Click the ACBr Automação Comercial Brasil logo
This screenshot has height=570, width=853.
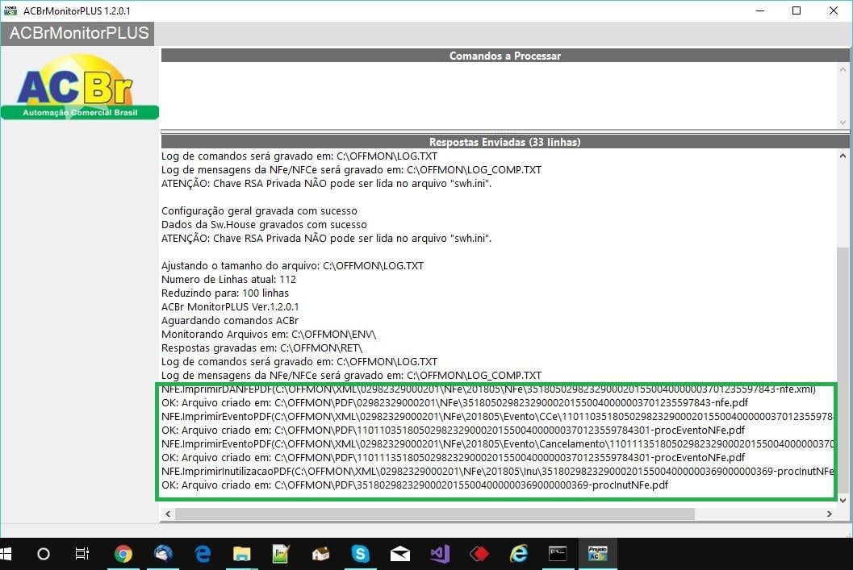(x=79, y=86)
